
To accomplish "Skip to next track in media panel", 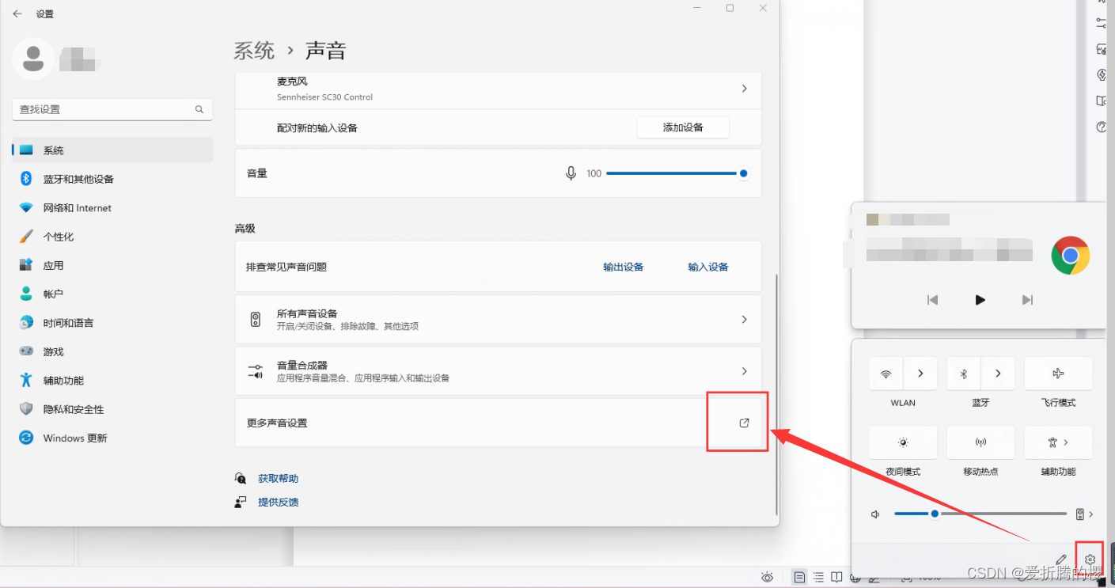I will coord(1027,300).
